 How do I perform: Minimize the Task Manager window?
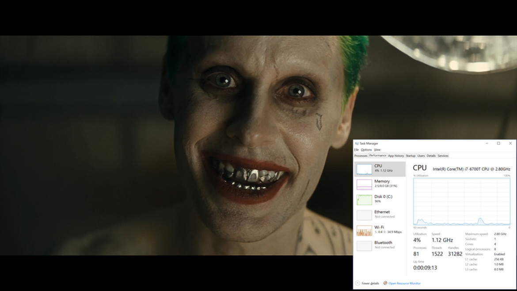[487, 144]
